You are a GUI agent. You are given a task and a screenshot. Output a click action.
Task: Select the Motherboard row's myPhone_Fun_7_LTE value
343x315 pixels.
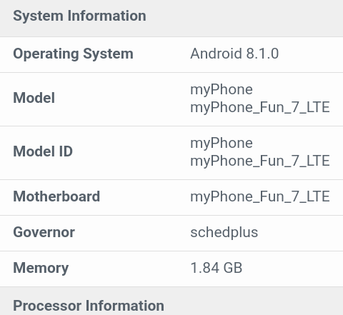pos(260,196)
